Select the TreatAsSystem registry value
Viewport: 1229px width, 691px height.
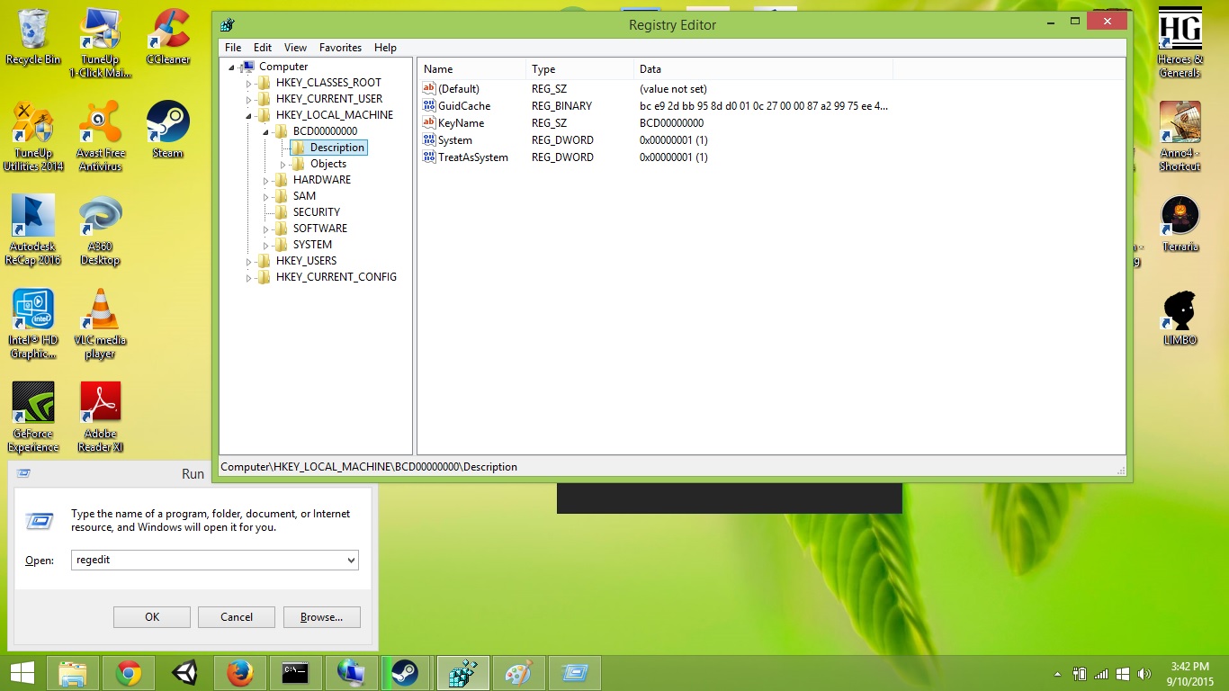(474, 157)
